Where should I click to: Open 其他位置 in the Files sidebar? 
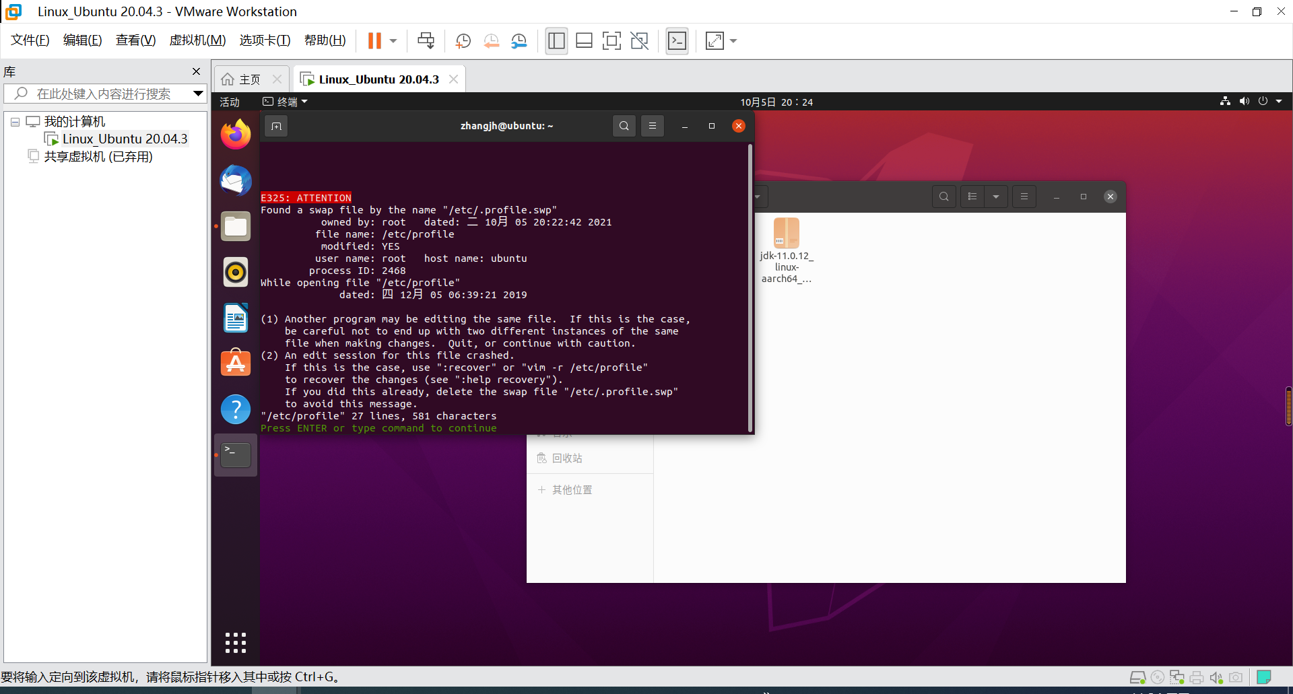point(572,489)
